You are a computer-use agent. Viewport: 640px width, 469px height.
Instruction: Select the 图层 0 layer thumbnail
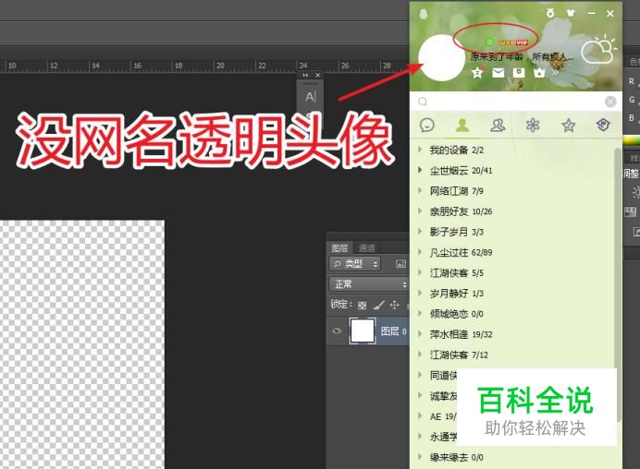point(363,331)
